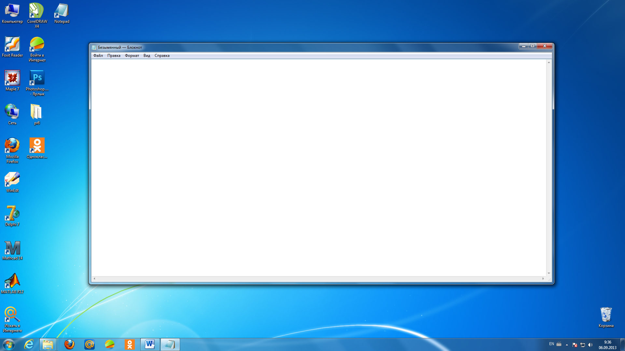Close the Блокнот window
Screen dimensions: 625x351
click(x=545, y=46)
